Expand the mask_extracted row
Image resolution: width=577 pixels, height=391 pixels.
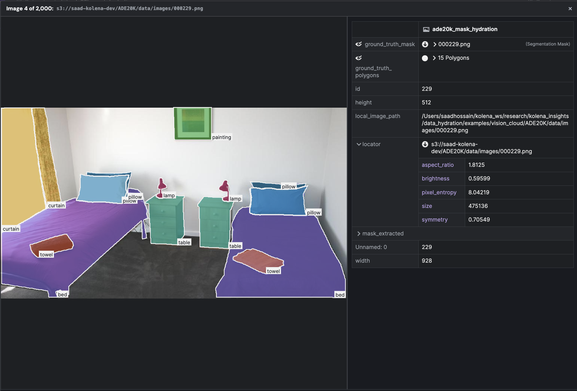(359, 234)
